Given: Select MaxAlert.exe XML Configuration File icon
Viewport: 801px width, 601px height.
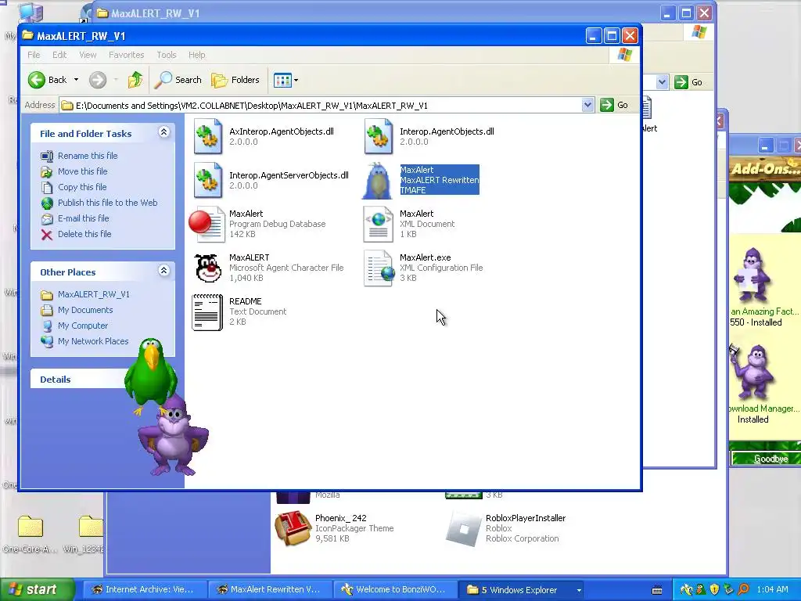Looking at the screenshot, I should tap(379, 268).
